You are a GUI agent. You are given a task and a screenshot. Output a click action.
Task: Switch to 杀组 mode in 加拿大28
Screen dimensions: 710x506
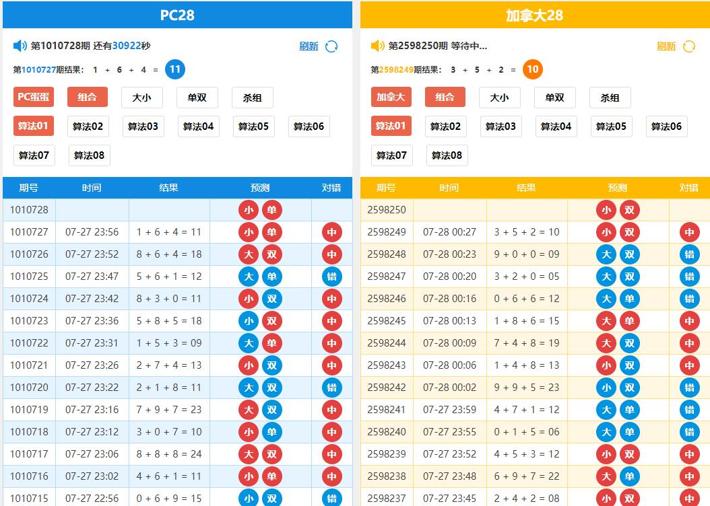[x=610, y=98]
